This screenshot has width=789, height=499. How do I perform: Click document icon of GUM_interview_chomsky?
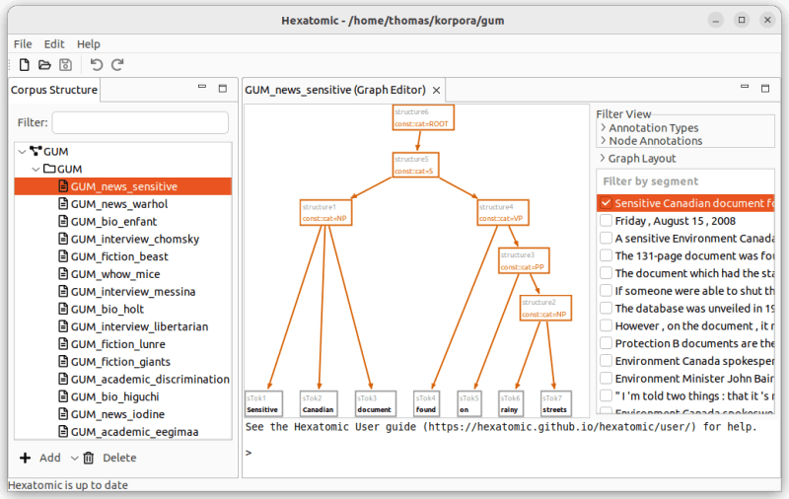click(x=63, y=239)
